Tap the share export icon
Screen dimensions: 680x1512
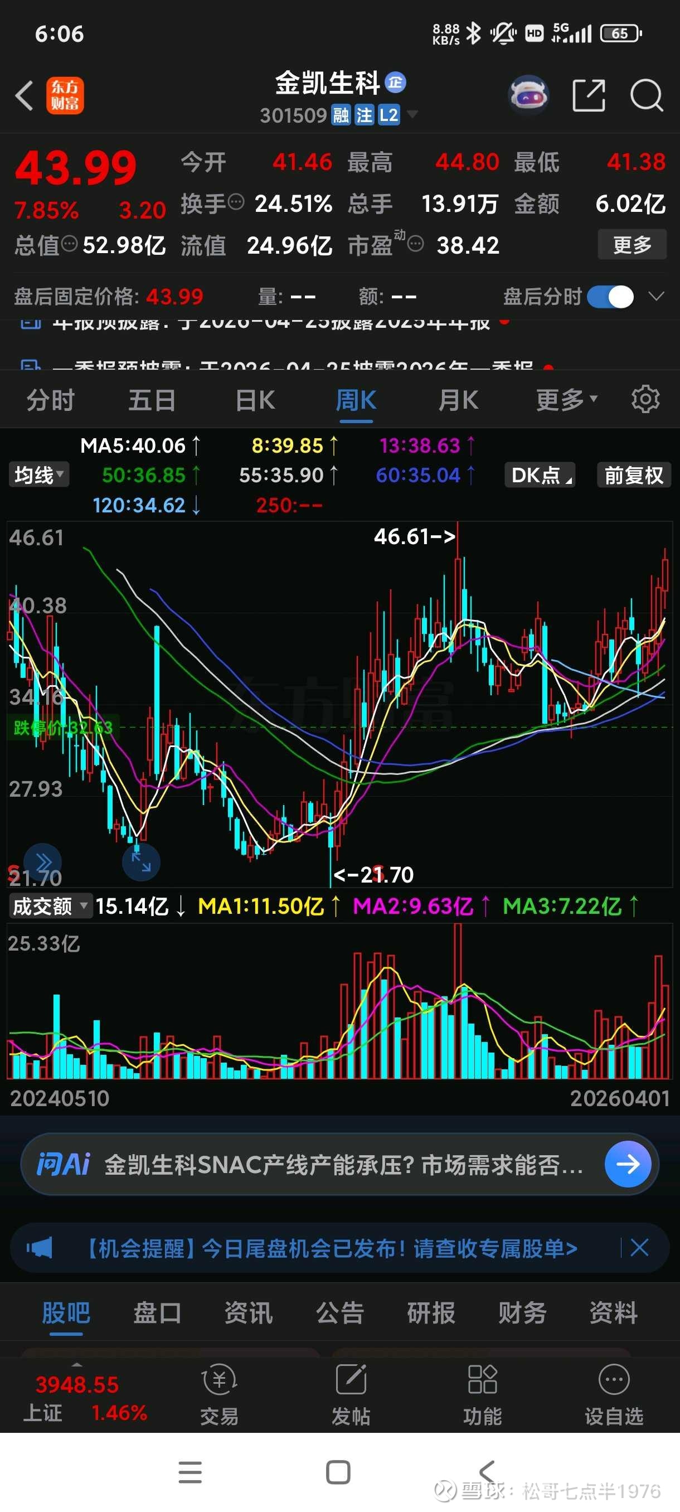coord(589,95)
